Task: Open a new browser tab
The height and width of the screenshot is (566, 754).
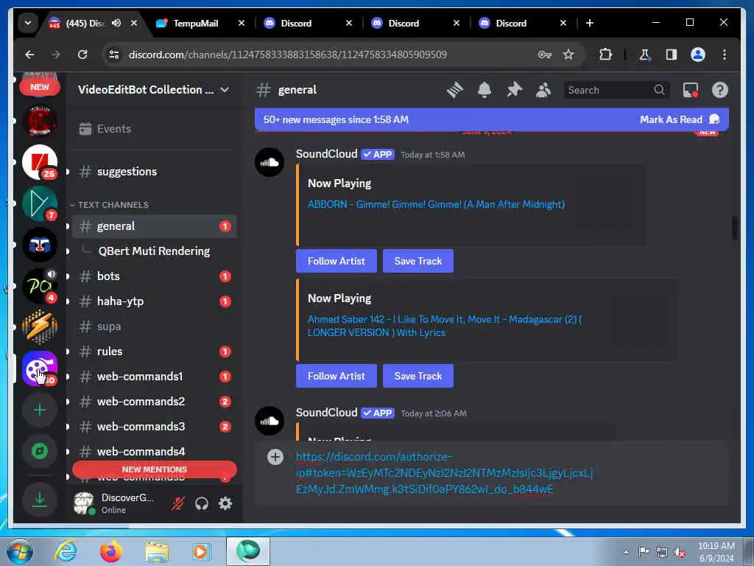Action: pyautogui.click(x=590, y=23)
